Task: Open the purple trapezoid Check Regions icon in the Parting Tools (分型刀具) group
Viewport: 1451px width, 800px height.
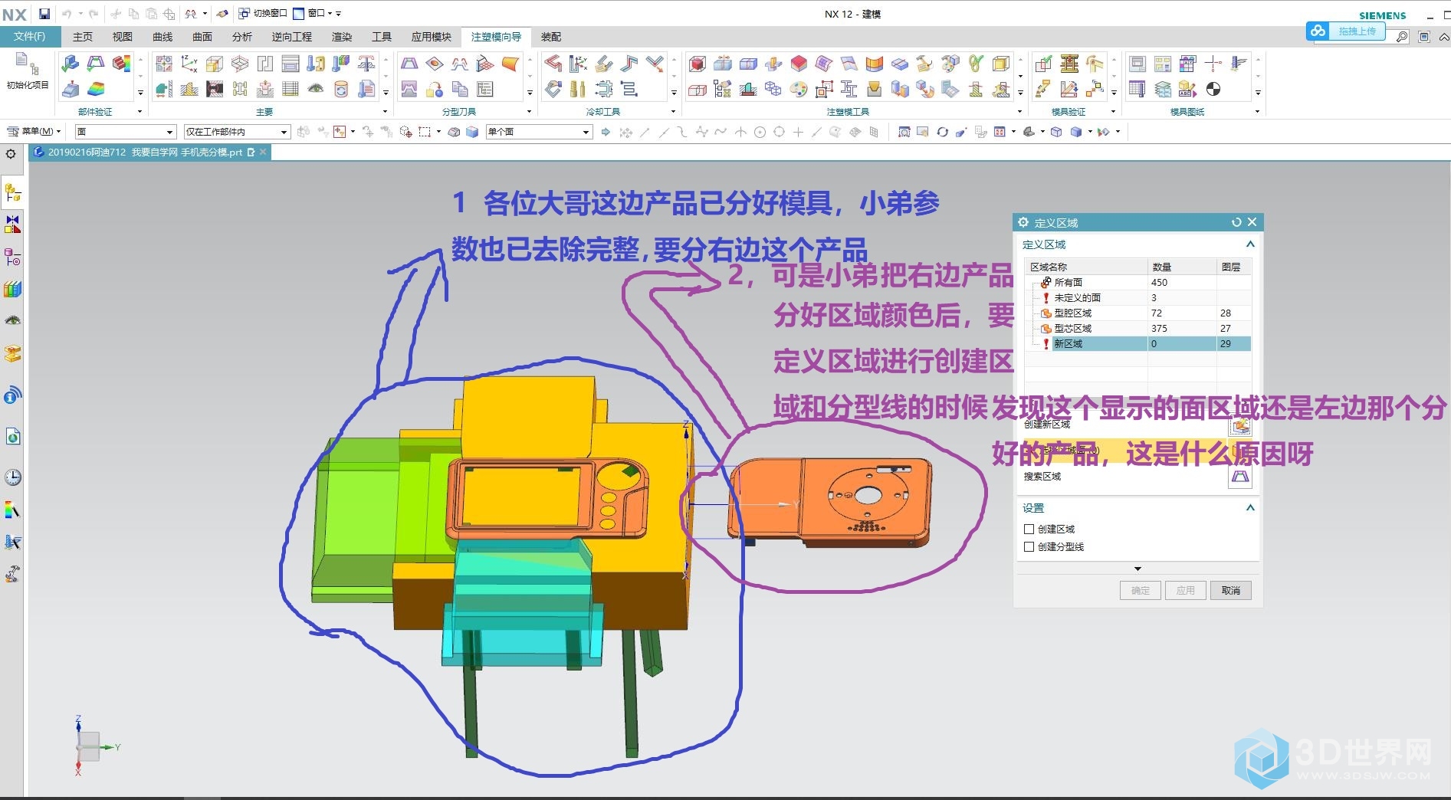Action: click(409, 64)
